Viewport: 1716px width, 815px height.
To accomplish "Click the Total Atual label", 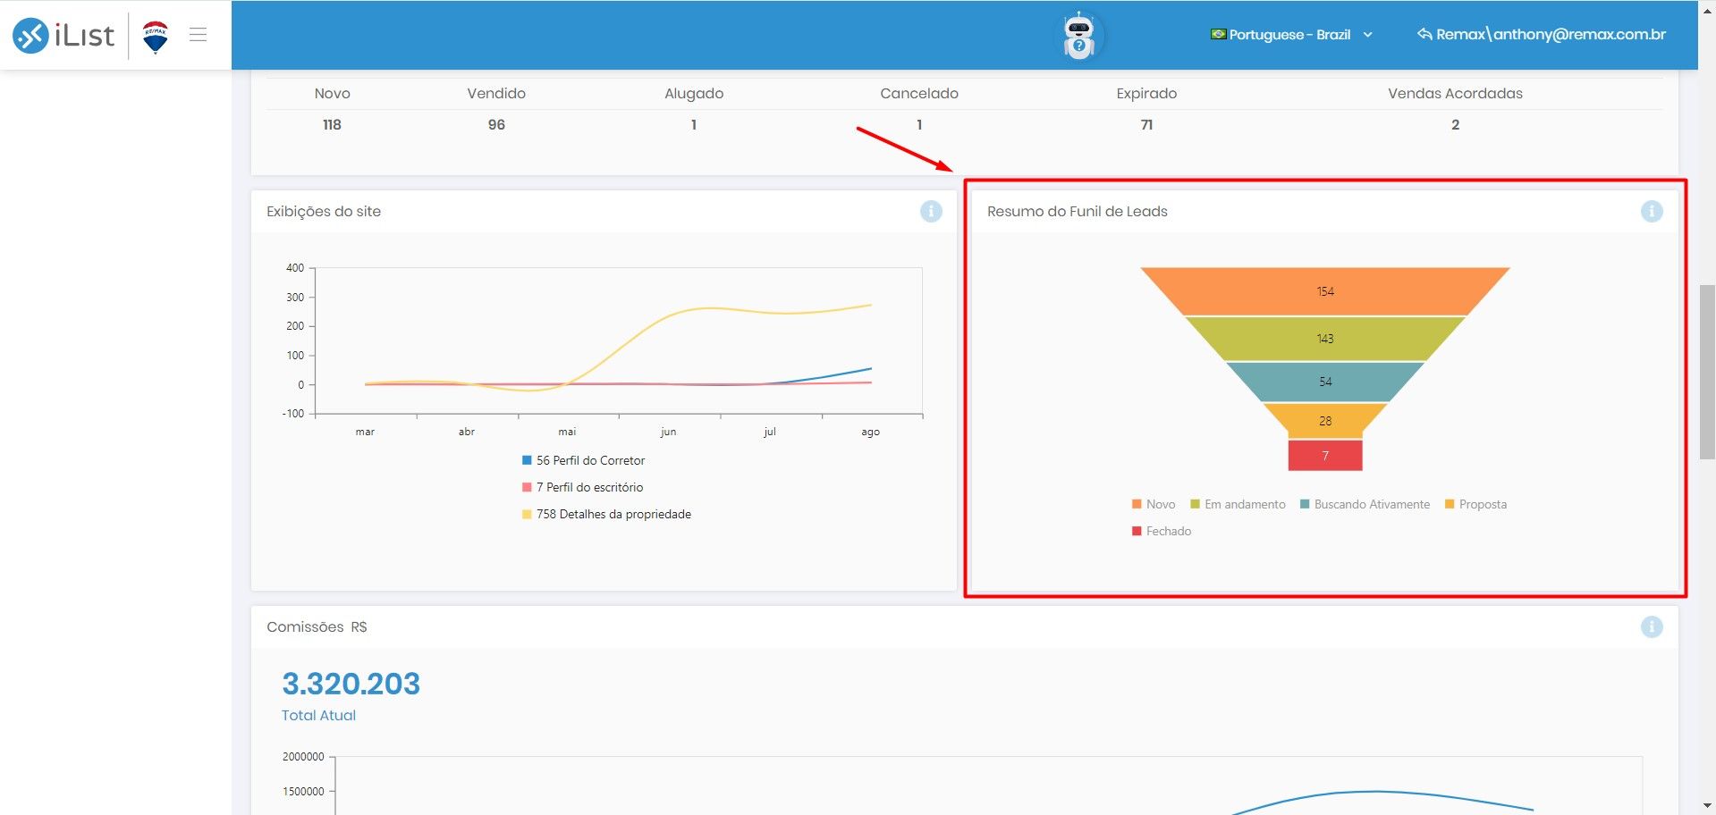I will [x=318, y=716].
